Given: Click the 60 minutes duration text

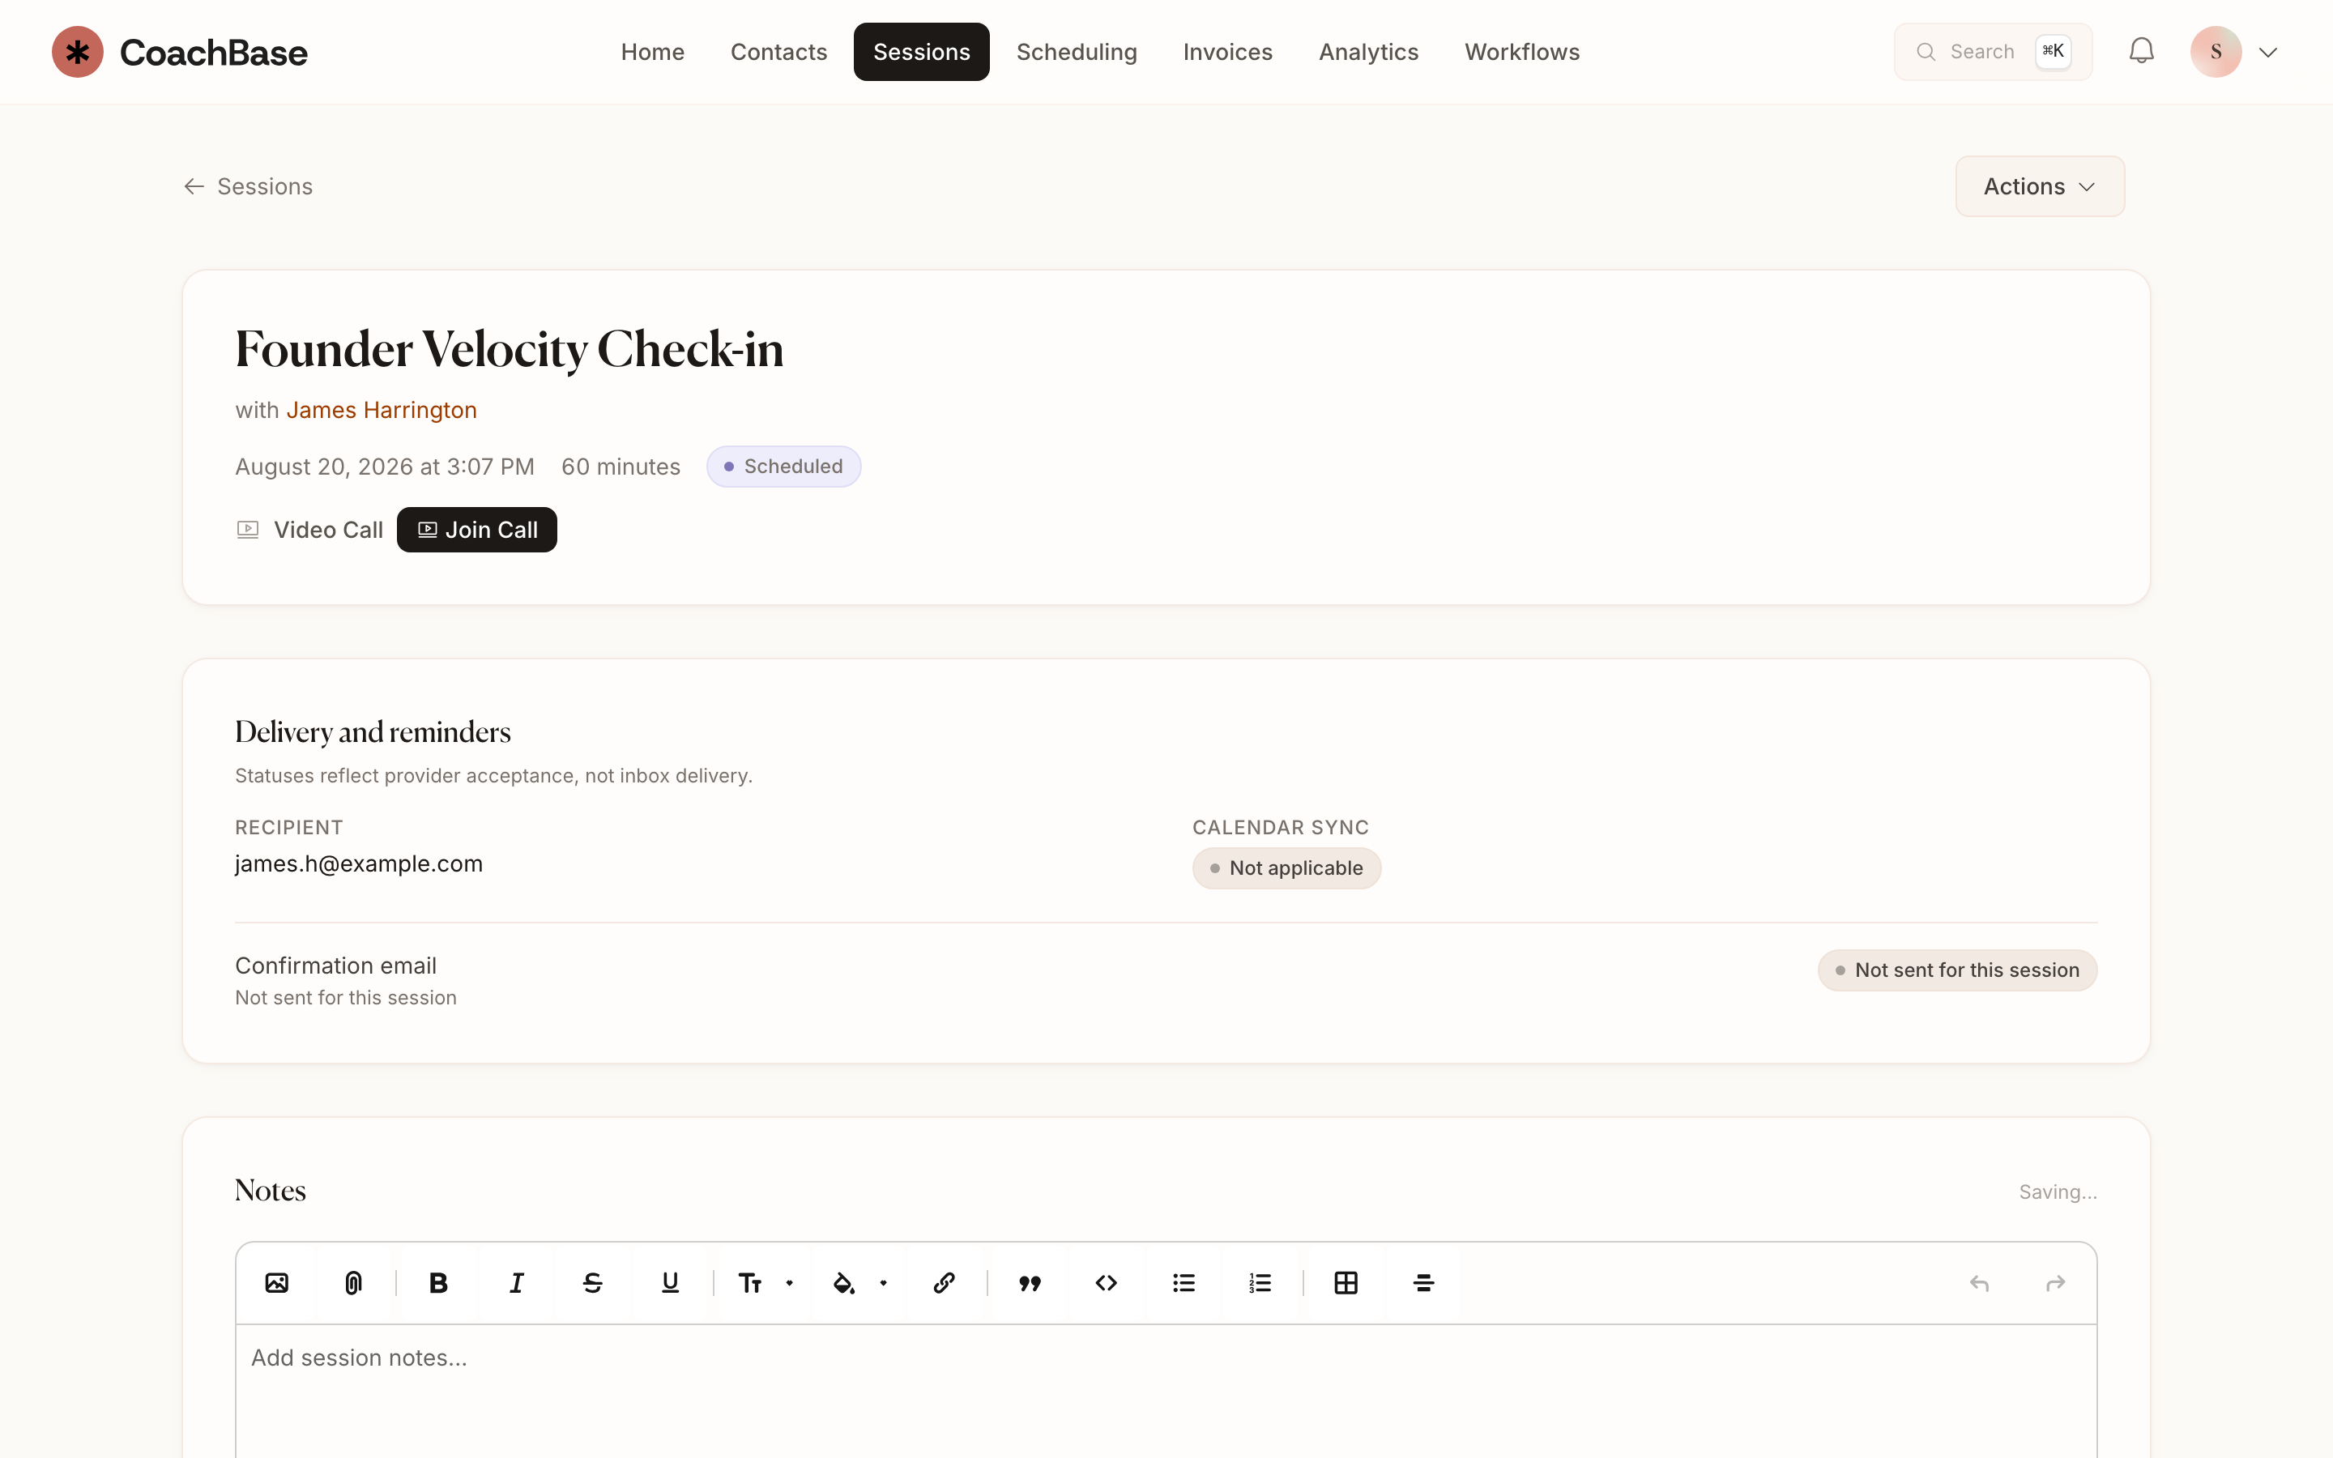Looking at the screenshot, I should (621, 467).
